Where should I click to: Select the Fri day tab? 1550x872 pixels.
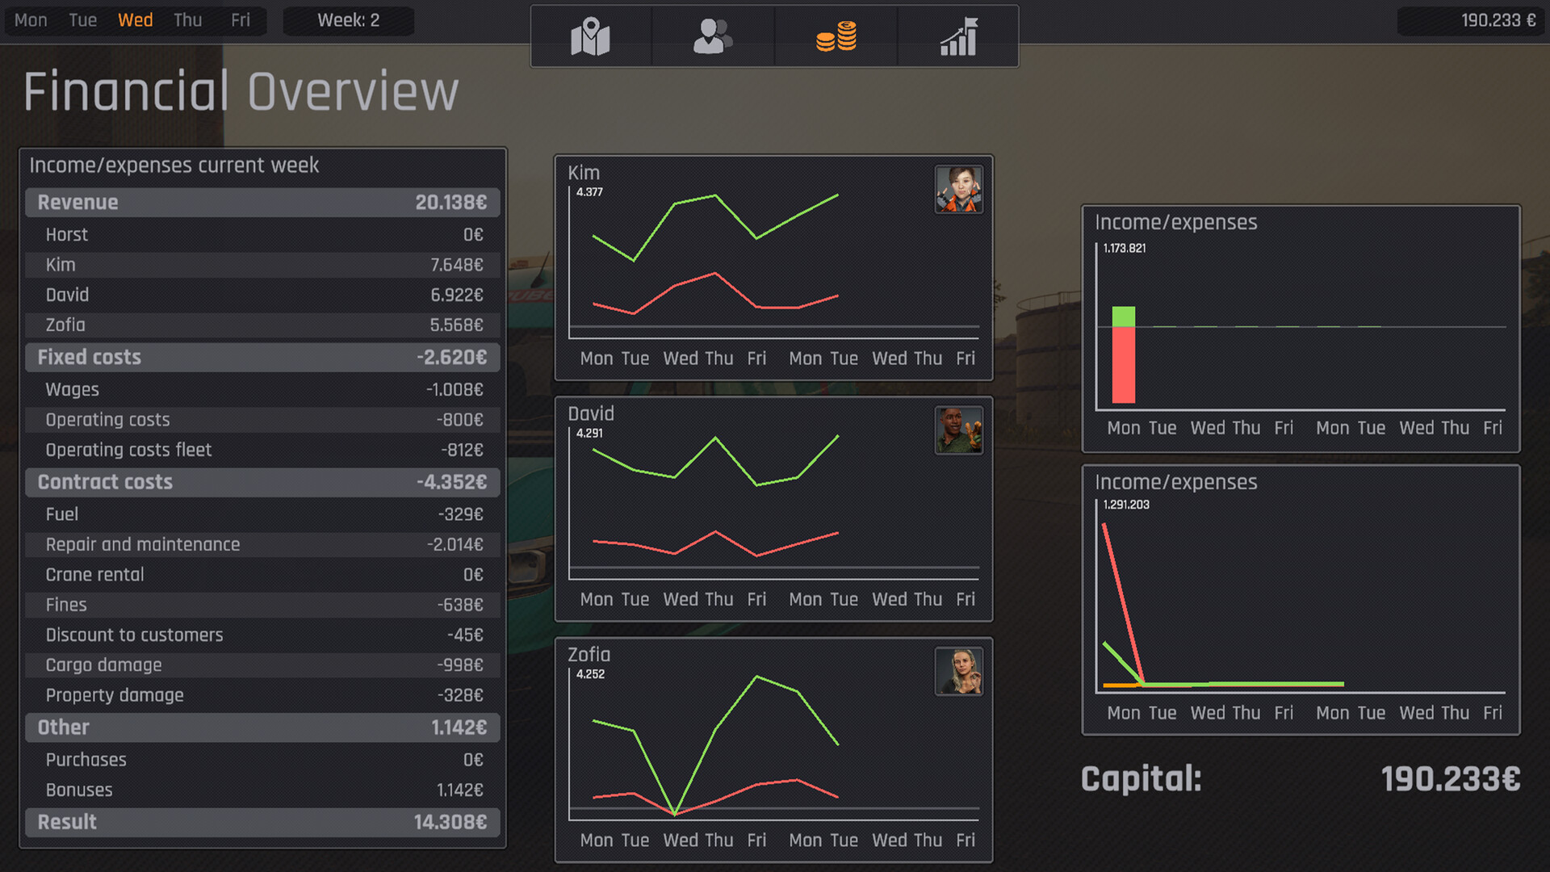[240, 20]
